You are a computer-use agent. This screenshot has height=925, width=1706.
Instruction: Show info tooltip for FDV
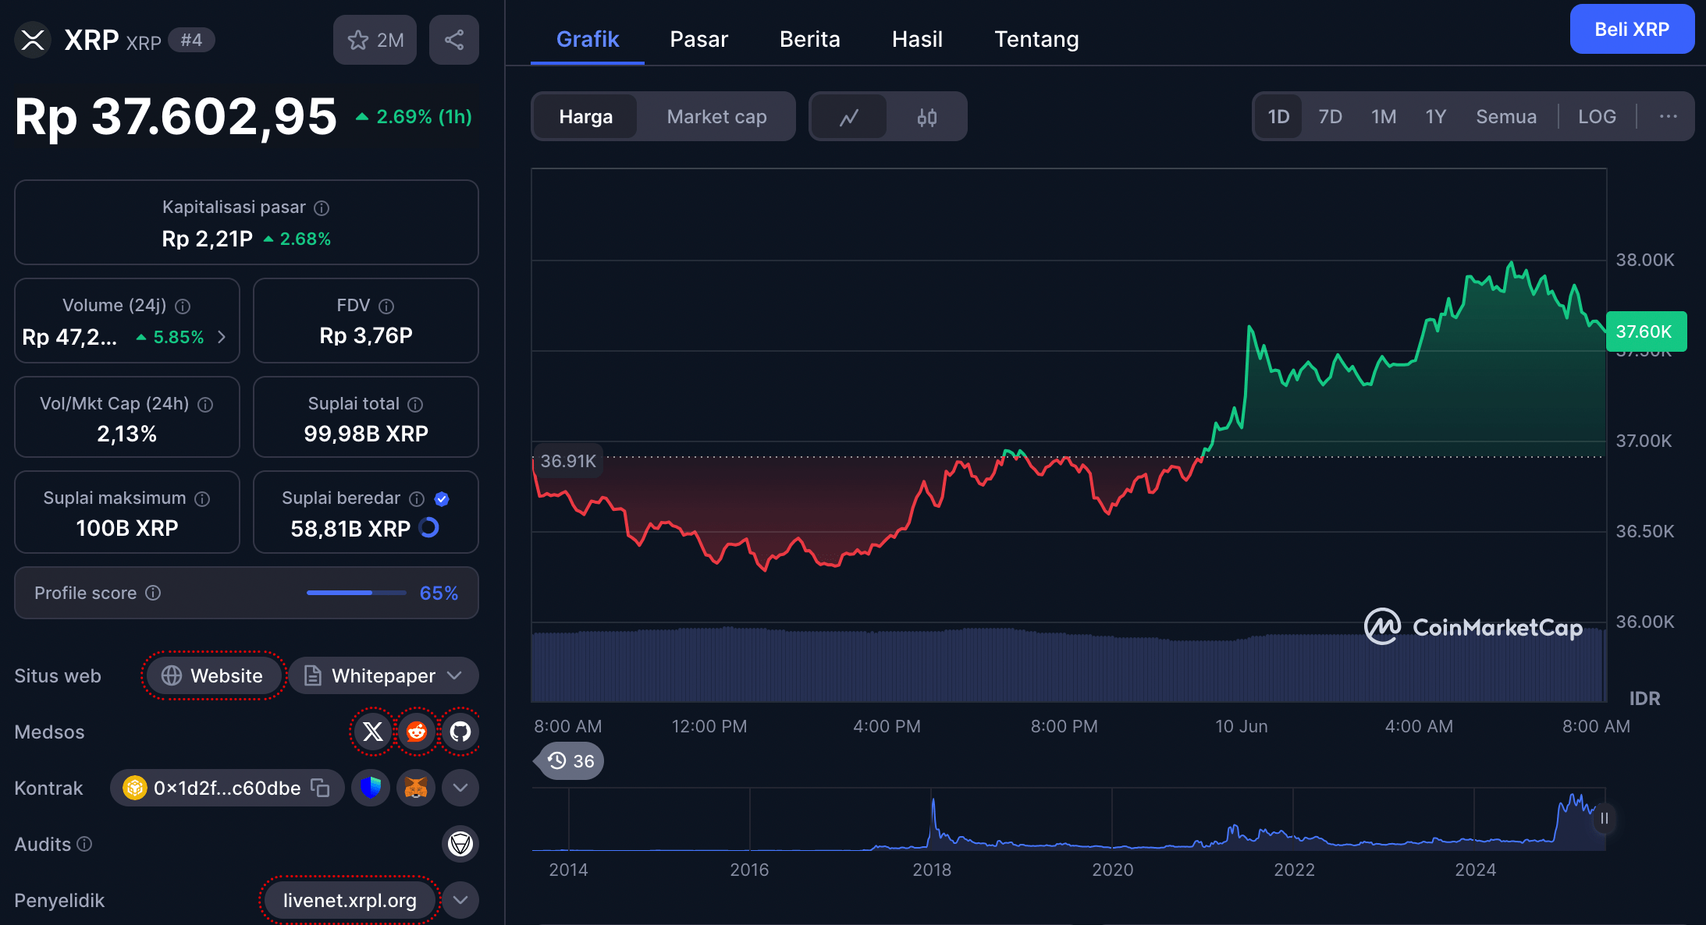click(386, 306)
